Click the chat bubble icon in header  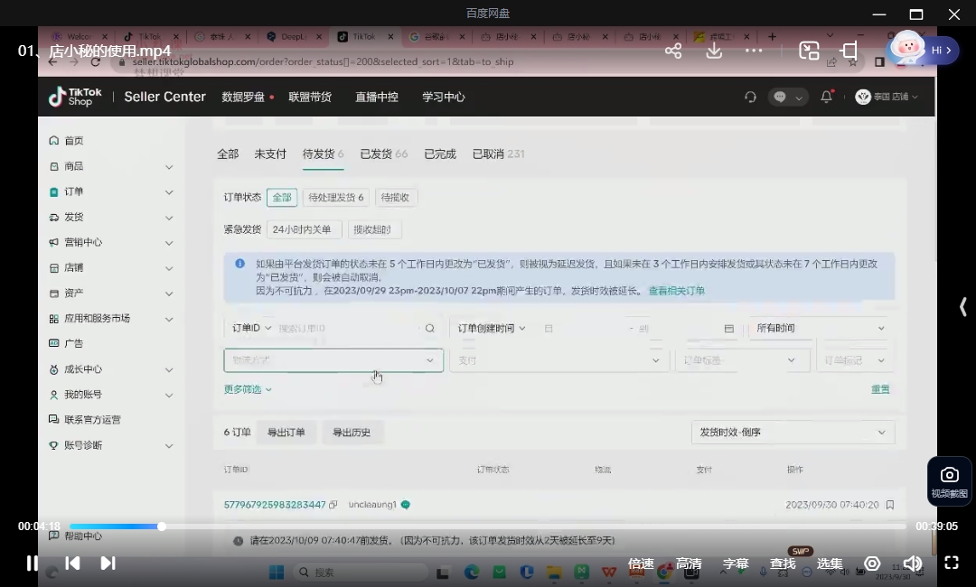(780, 97)
